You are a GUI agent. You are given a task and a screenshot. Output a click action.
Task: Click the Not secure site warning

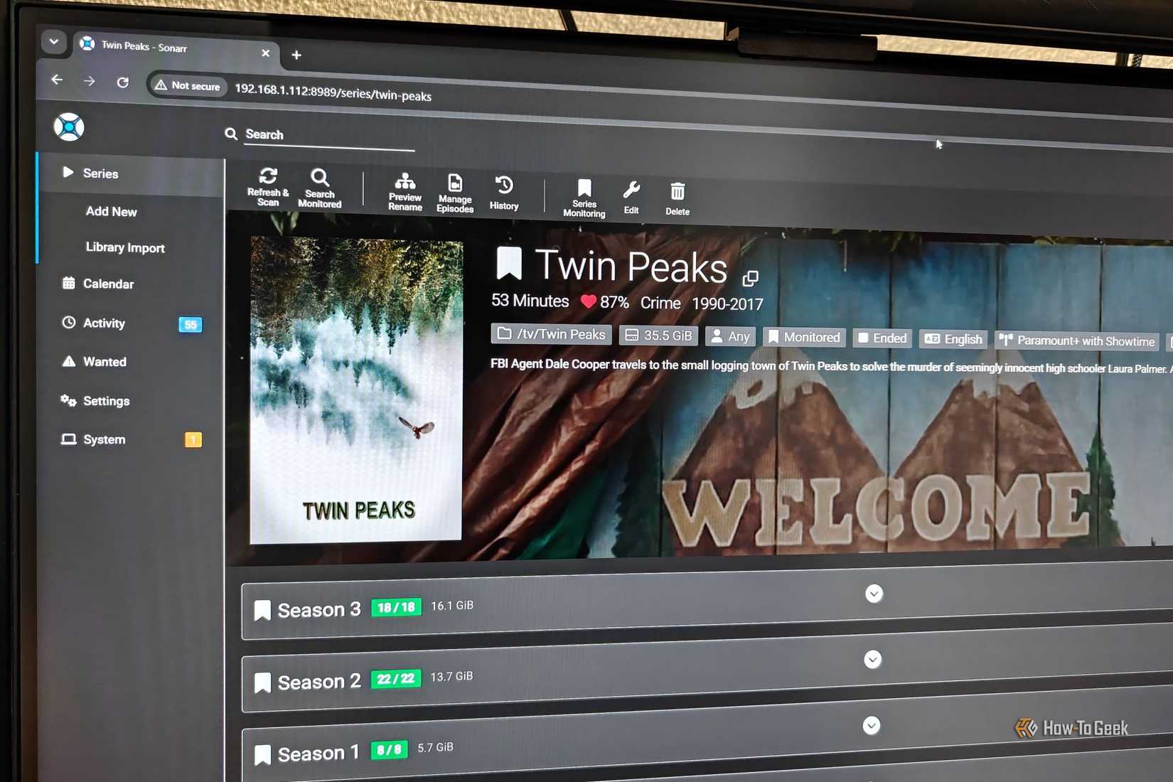188,85
